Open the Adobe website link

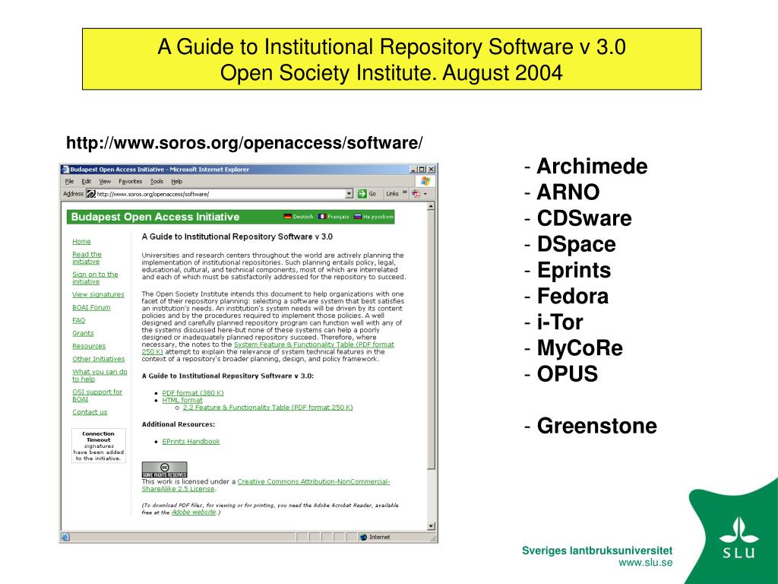click(x=194, y=512)
